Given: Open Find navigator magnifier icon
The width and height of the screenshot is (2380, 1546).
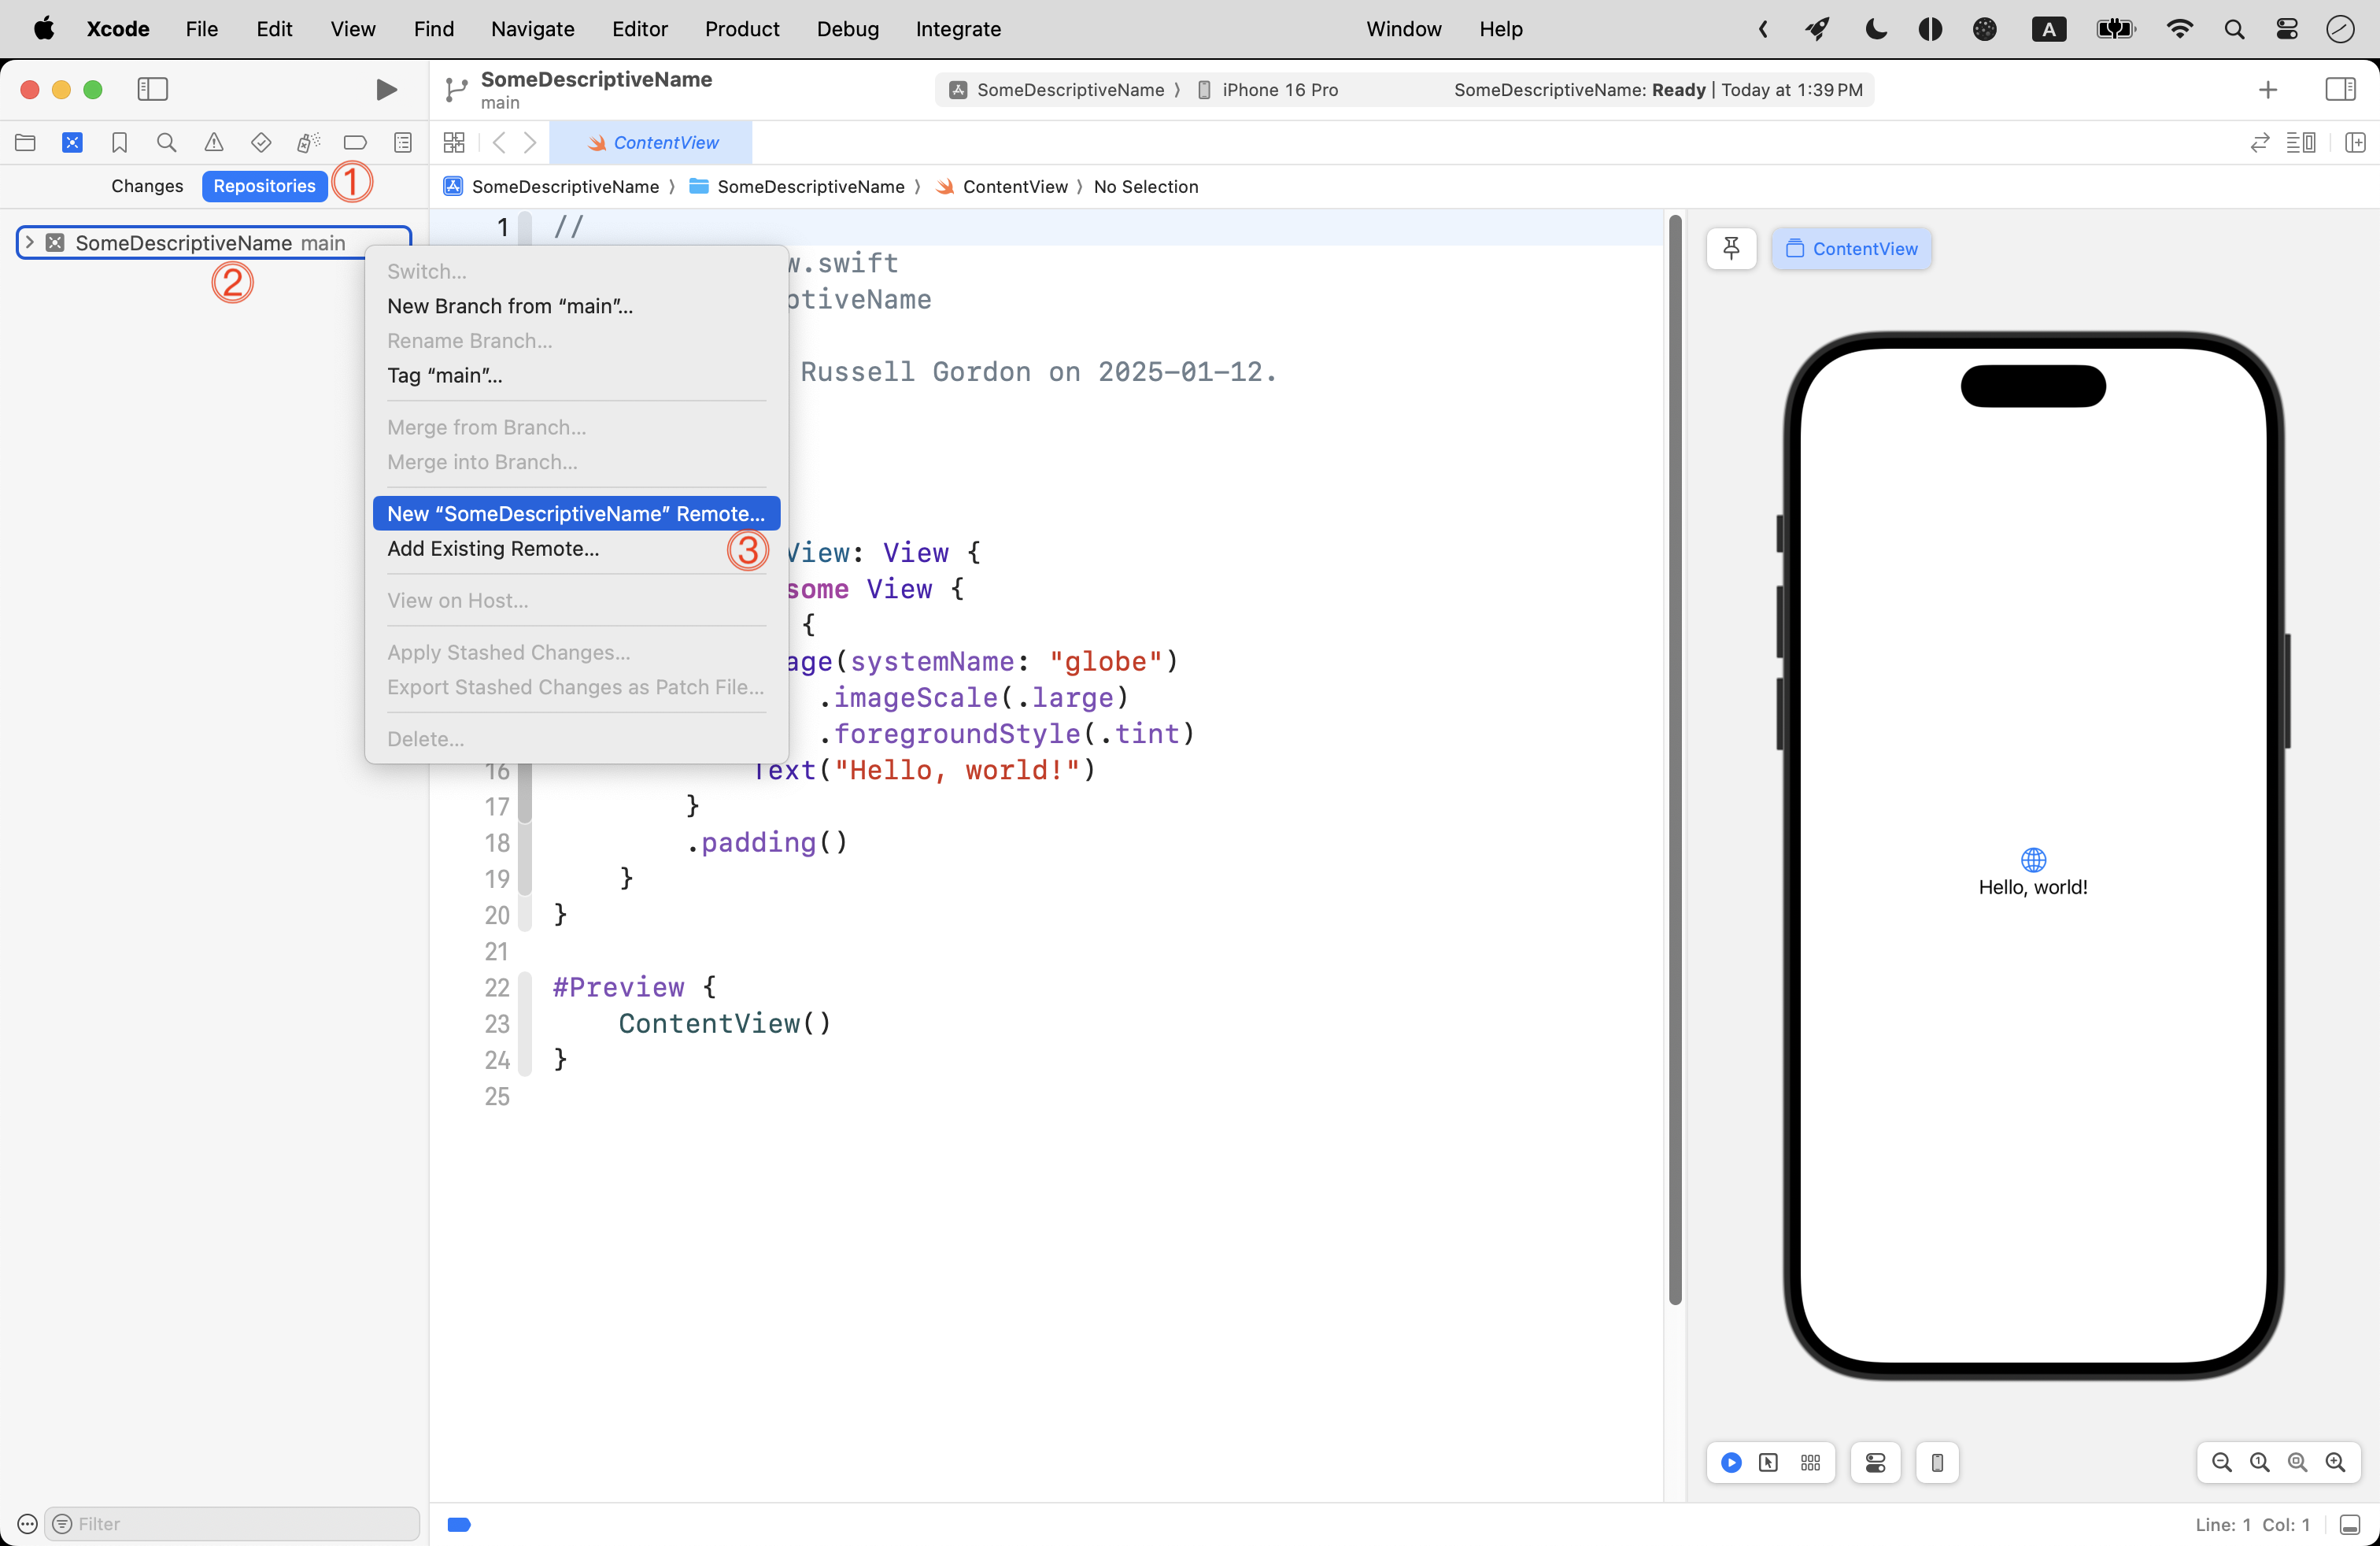Looking at the screenshot, I should [x=167, y=143].
